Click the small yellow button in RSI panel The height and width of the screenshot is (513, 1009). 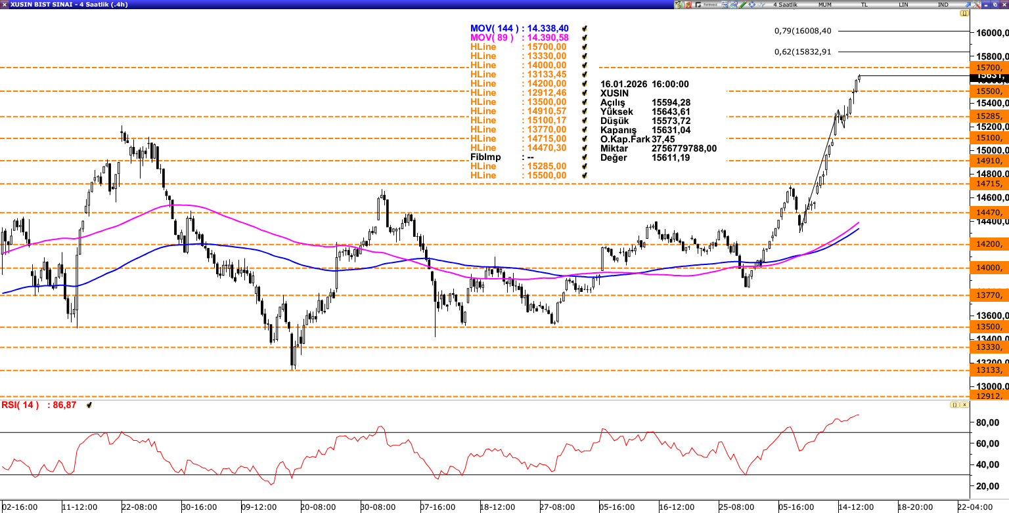pyautogui.click(x=954, y=405)
